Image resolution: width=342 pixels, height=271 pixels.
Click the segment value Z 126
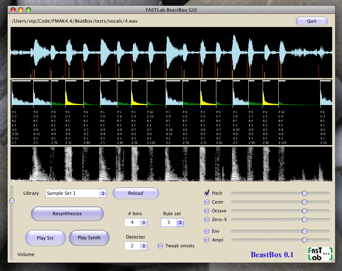(283, 143)
